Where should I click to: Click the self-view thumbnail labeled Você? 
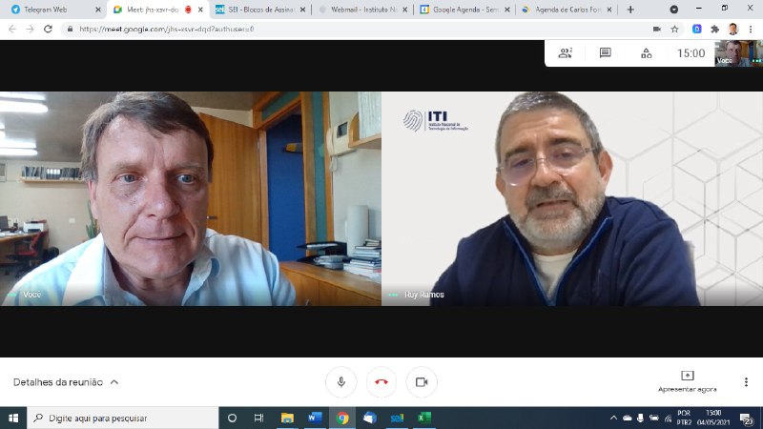click(x=738, y=53)
